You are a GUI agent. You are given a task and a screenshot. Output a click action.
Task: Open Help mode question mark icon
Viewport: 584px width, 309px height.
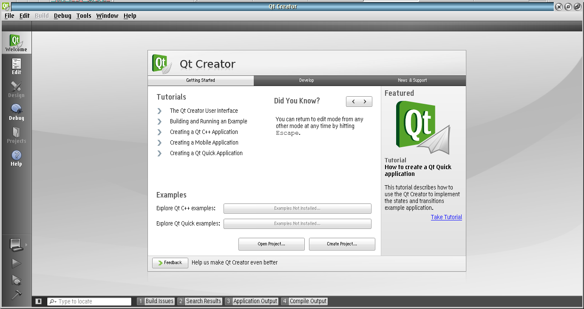click(x=16, y=155)
